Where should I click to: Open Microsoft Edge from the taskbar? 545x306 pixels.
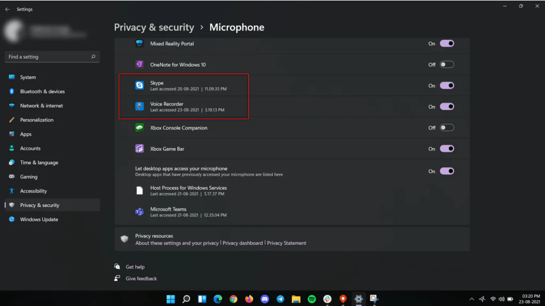coord(218,299)
